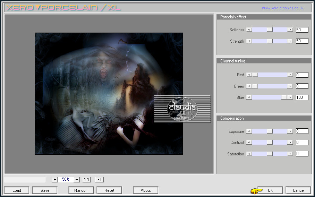
Task: Click the empty status field beside the zoom buttons
Action: pos(25,180)
